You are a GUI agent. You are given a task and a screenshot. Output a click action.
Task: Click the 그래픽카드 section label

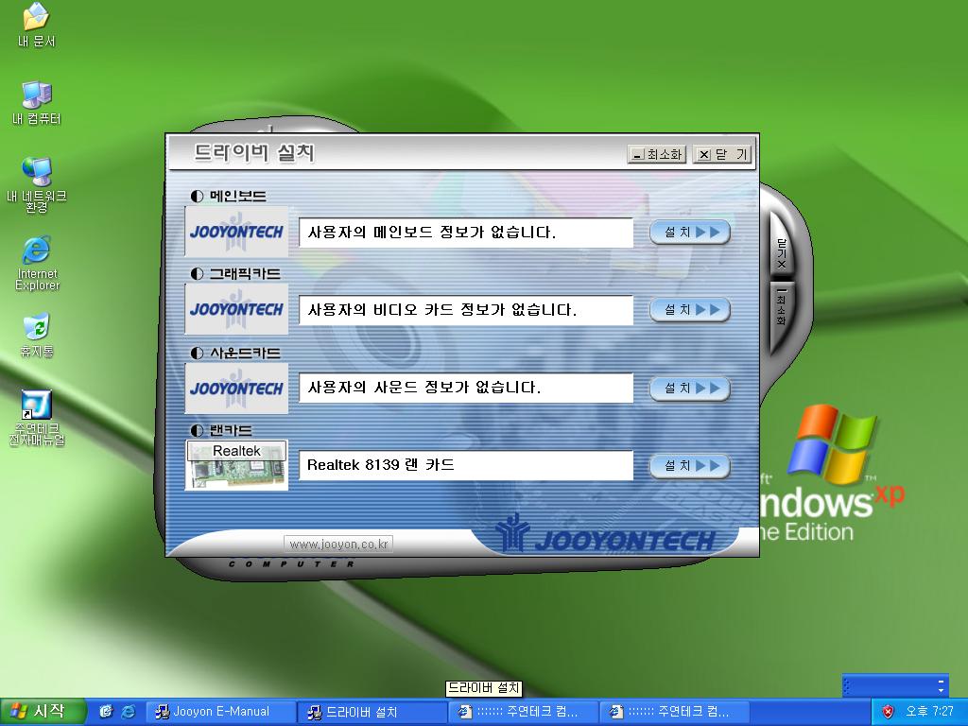(235, 273)
